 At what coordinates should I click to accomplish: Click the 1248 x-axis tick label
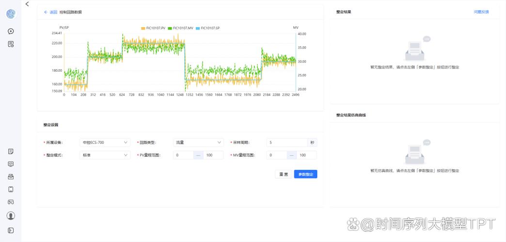tap(179, 95)
